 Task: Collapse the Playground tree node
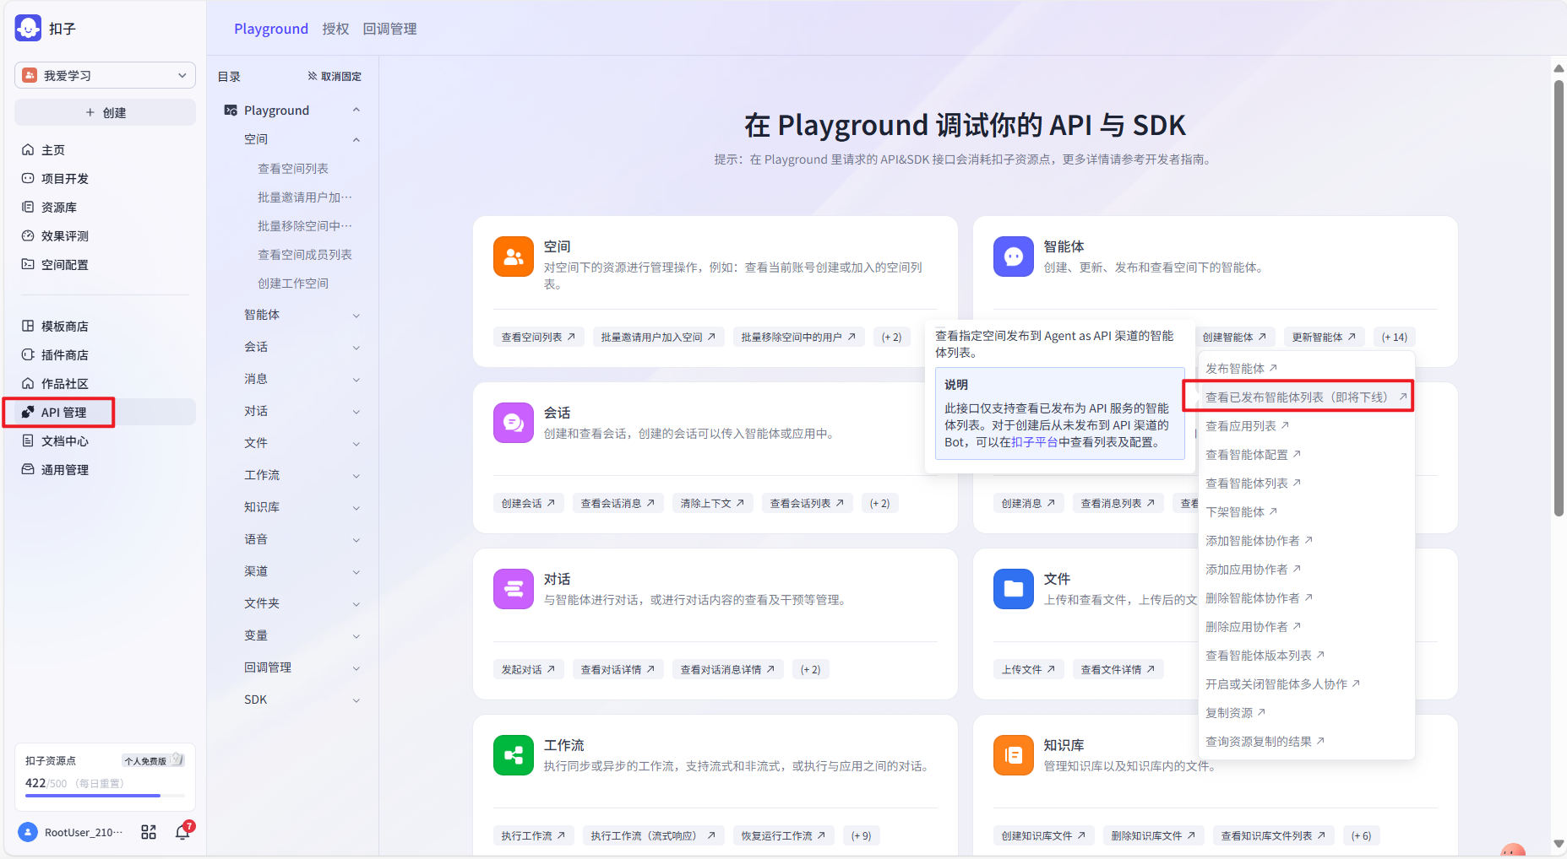click(x=356, y=111)
